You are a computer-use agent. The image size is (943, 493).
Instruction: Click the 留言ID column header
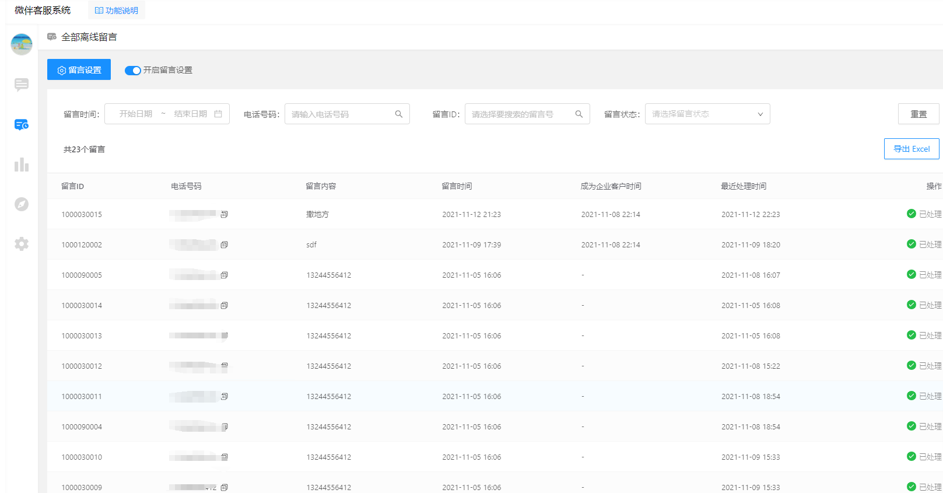click(73, 186)
